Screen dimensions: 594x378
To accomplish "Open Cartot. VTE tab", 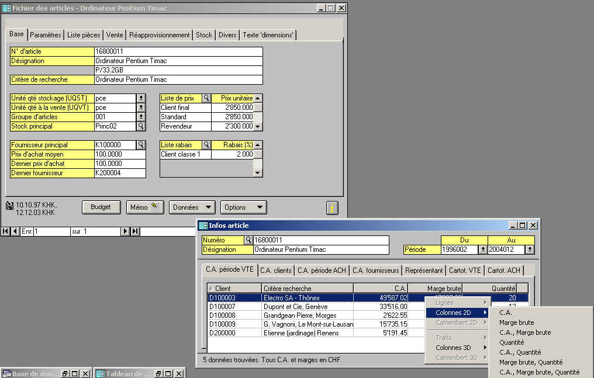I will click(x=465, y=271).
